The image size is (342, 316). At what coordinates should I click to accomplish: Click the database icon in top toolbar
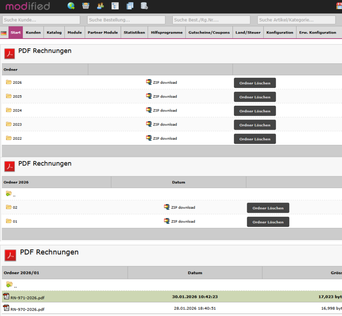click(144, 6)
